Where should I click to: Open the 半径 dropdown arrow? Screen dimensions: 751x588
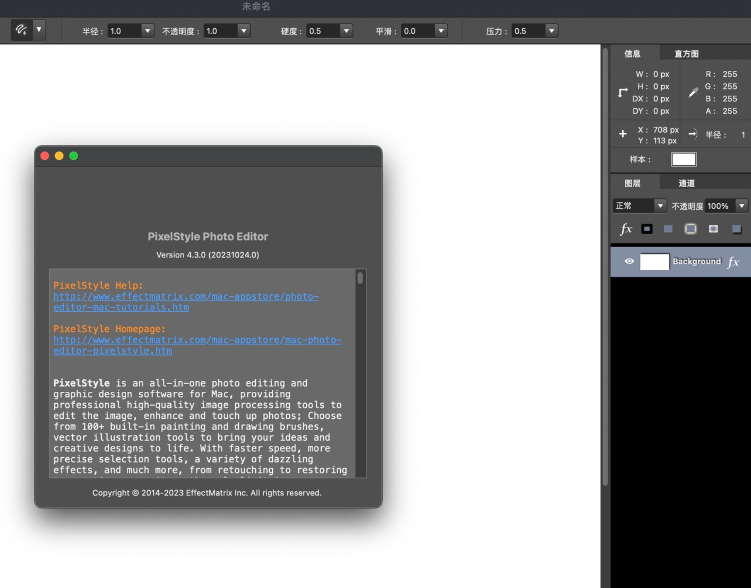coord(147,31)
